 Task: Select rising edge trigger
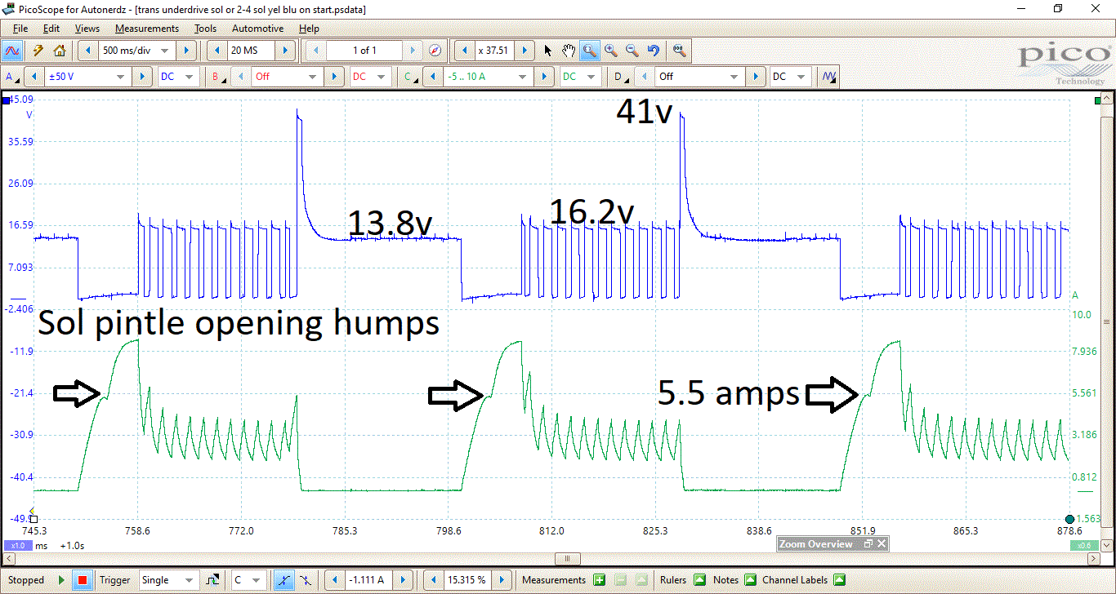point(283,579)
